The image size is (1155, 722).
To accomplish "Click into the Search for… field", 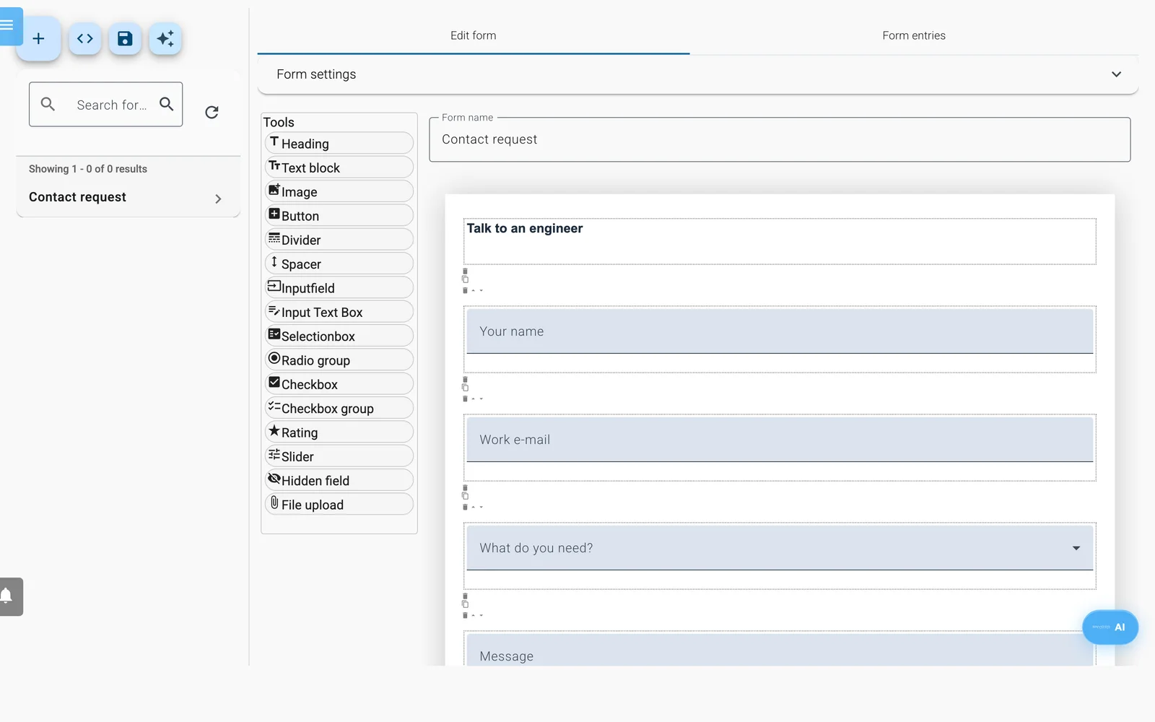I will pos(106,105).
